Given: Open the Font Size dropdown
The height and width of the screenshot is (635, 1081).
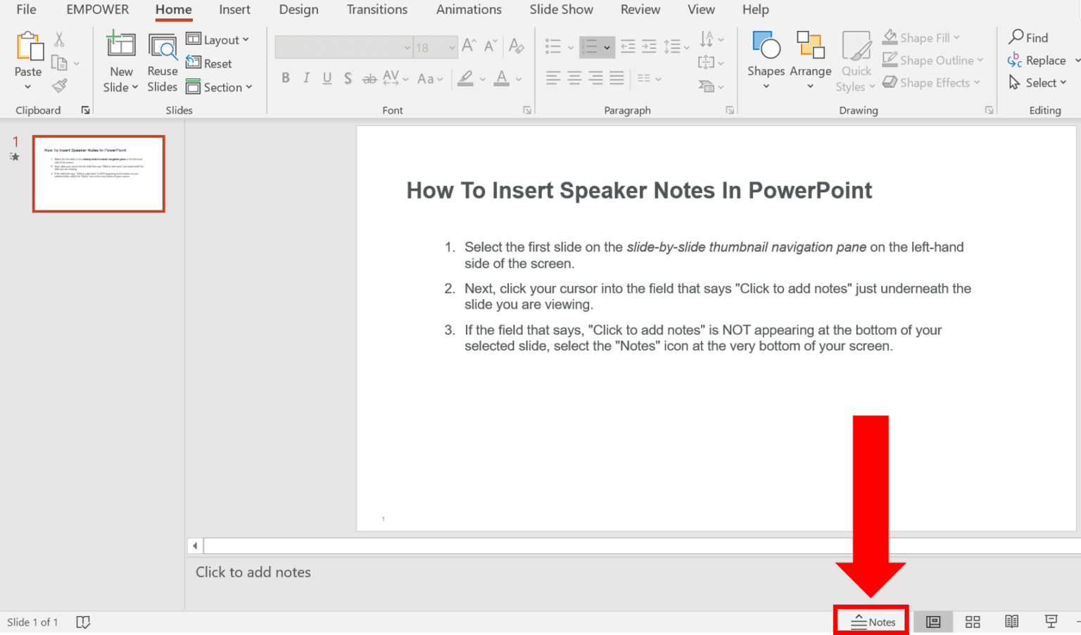Looking at the screenshot, I should tap(451, 47).
